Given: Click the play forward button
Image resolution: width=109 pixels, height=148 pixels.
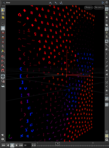Looking at the screenshot, I should (16, 145).
